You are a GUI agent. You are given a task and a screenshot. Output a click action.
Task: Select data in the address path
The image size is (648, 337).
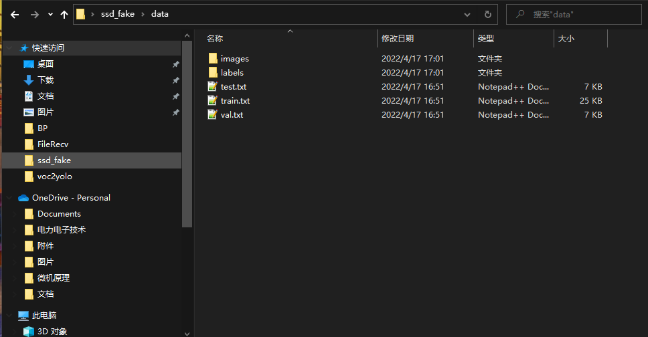(x=159, y=14)
